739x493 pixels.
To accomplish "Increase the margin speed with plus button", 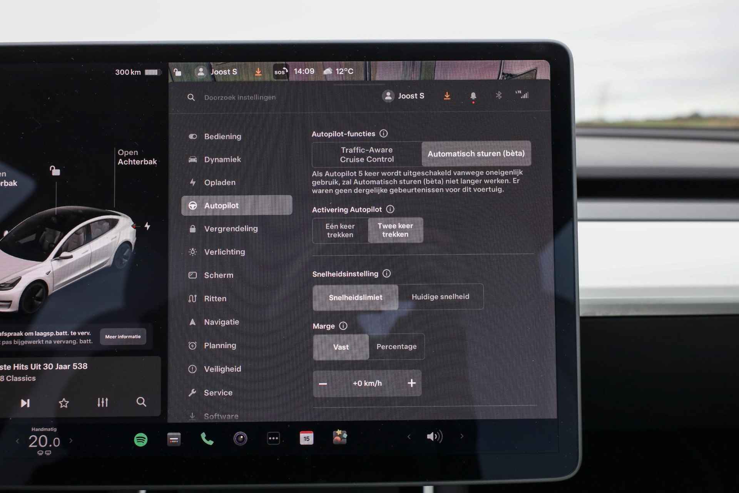I will (411, 383).
